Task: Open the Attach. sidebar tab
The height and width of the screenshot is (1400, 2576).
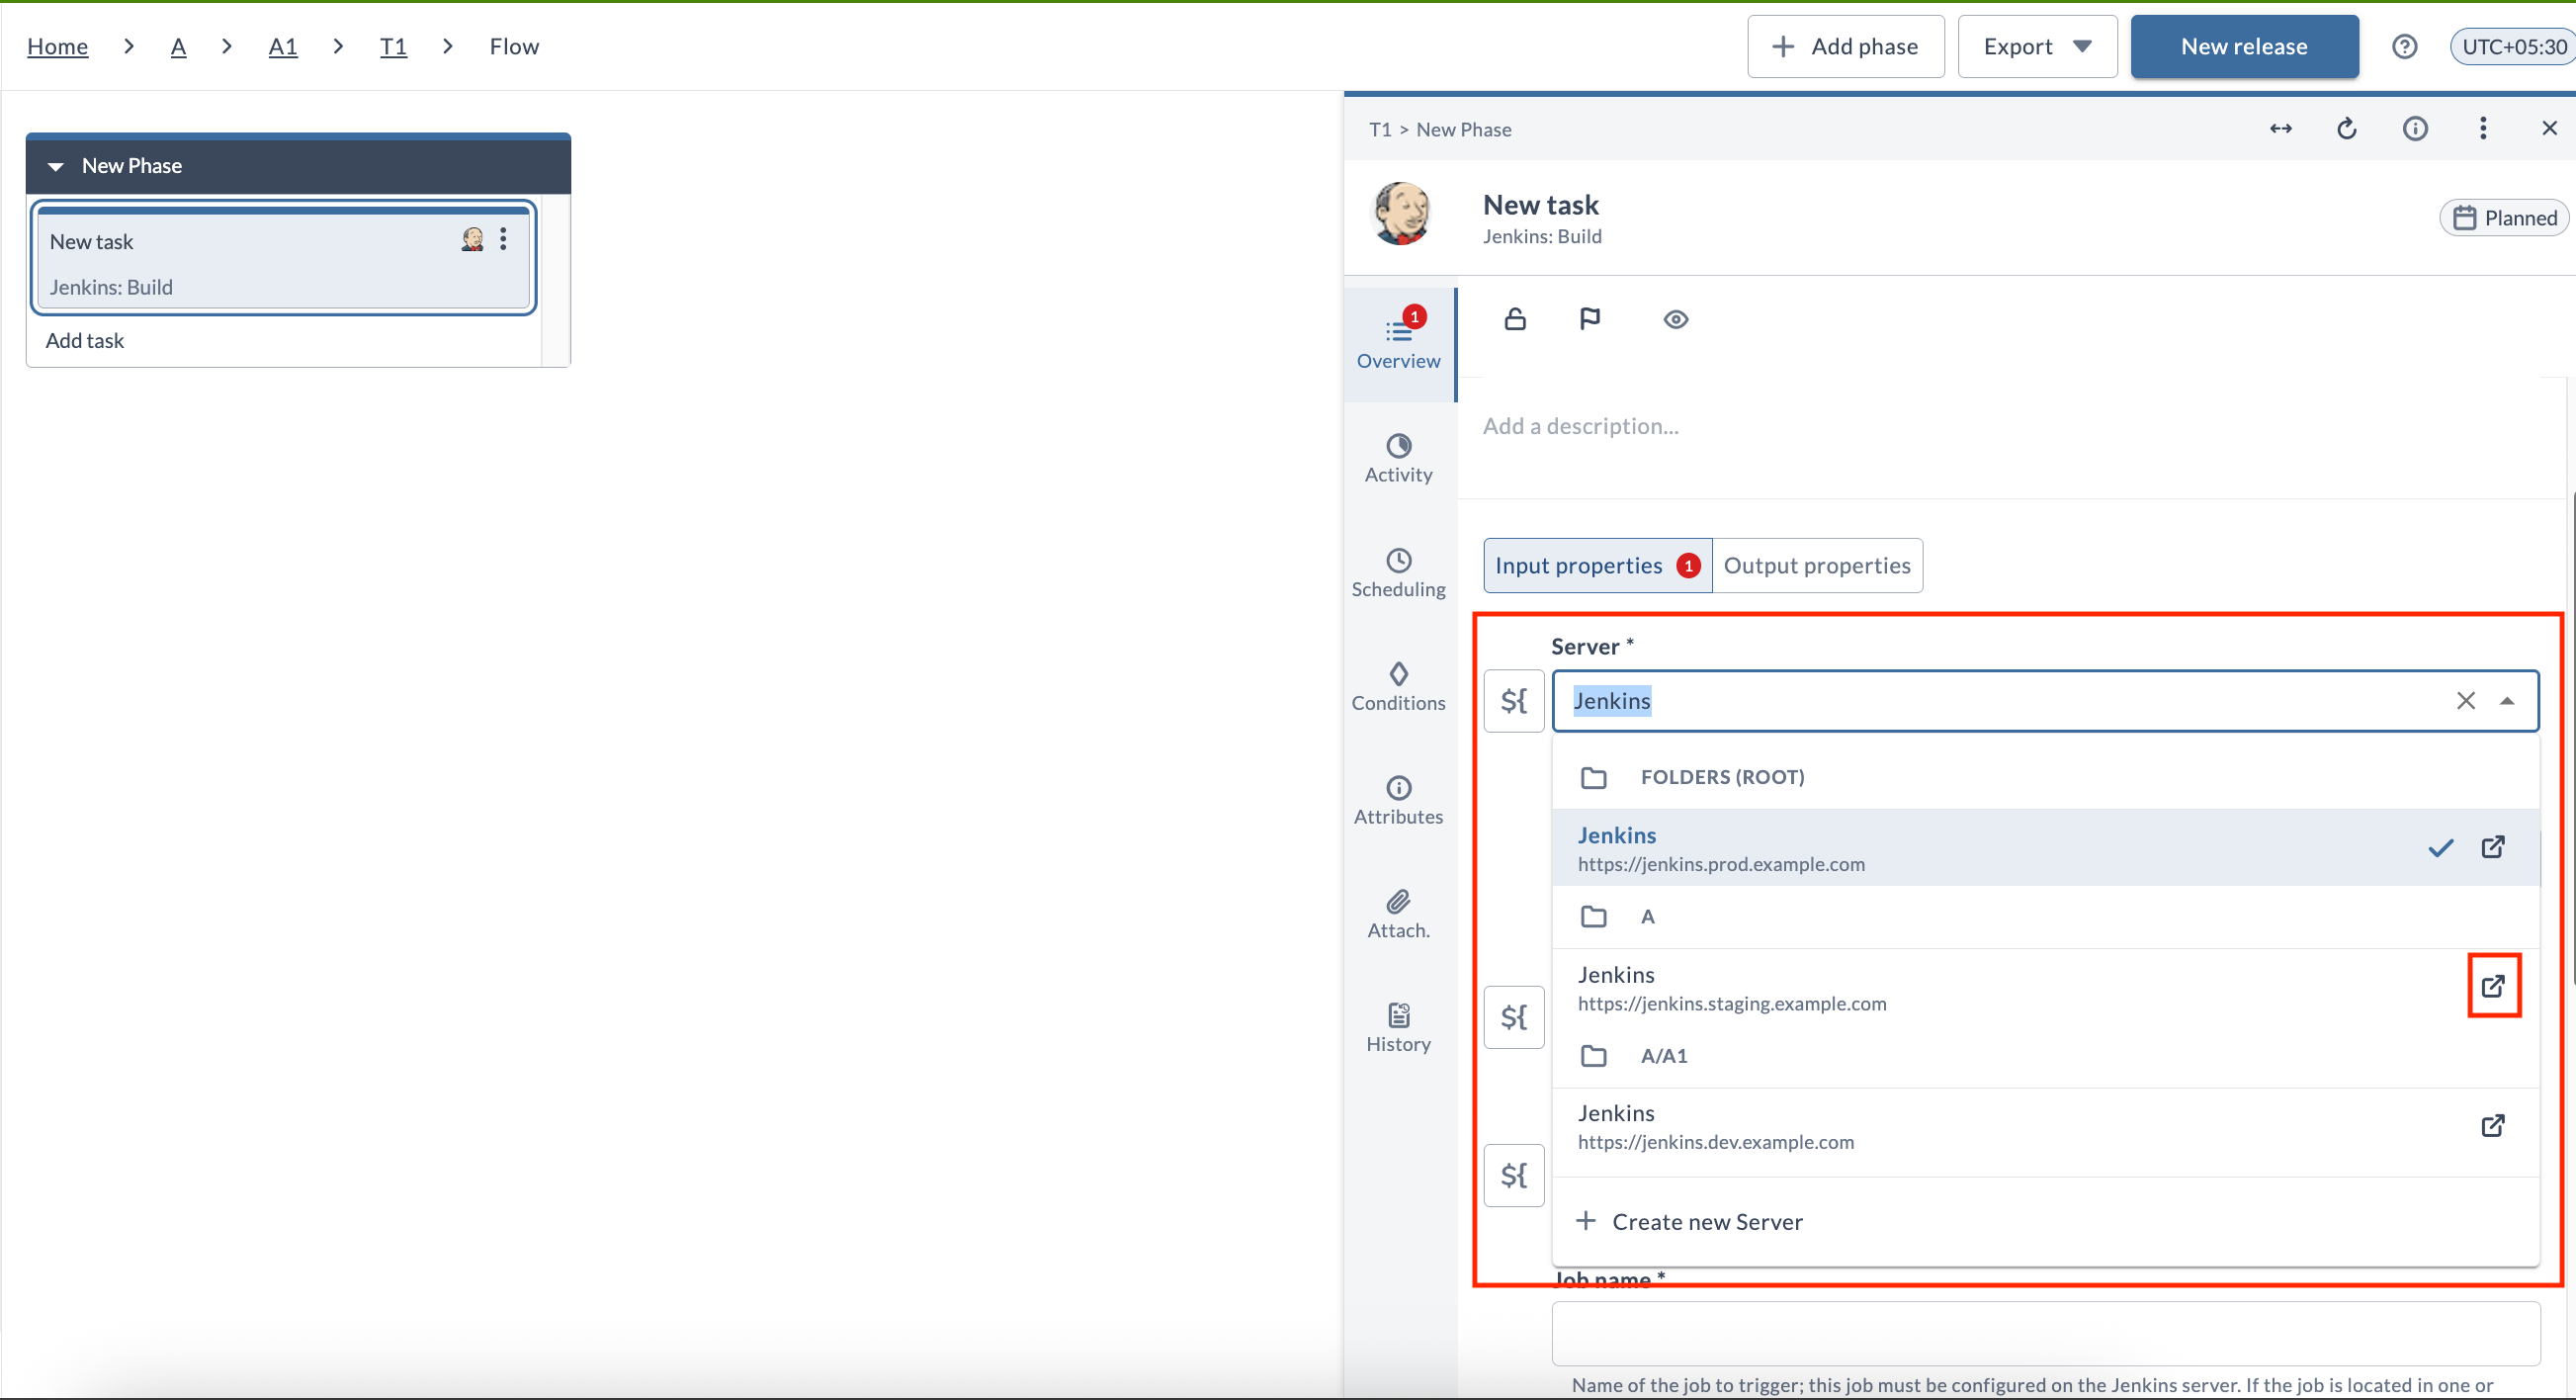Action: (x=1398, y=915)
